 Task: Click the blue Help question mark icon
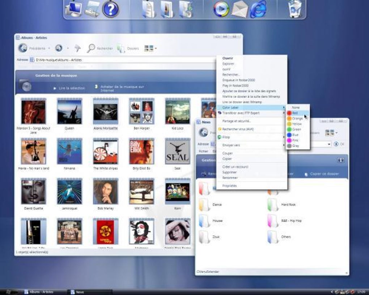pyautogui.click(x=111, y=9)
